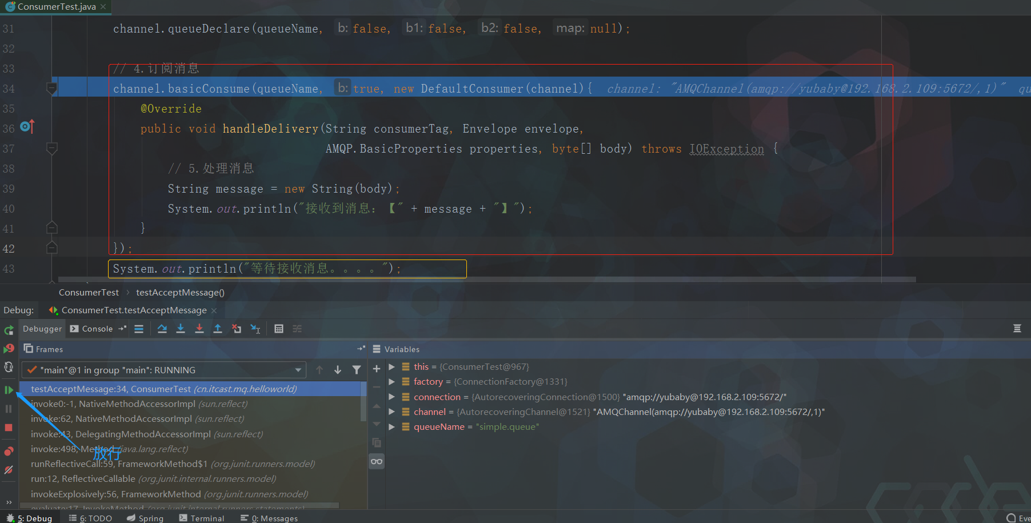Toggle frames filter funnel icon
Viewport: 1031px width, 523px height.
[357, 370]
